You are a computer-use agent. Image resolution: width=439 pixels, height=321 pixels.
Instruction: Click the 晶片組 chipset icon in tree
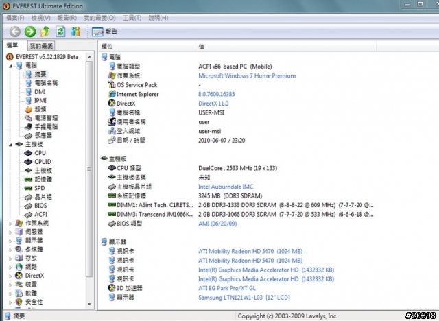(28, 197)
